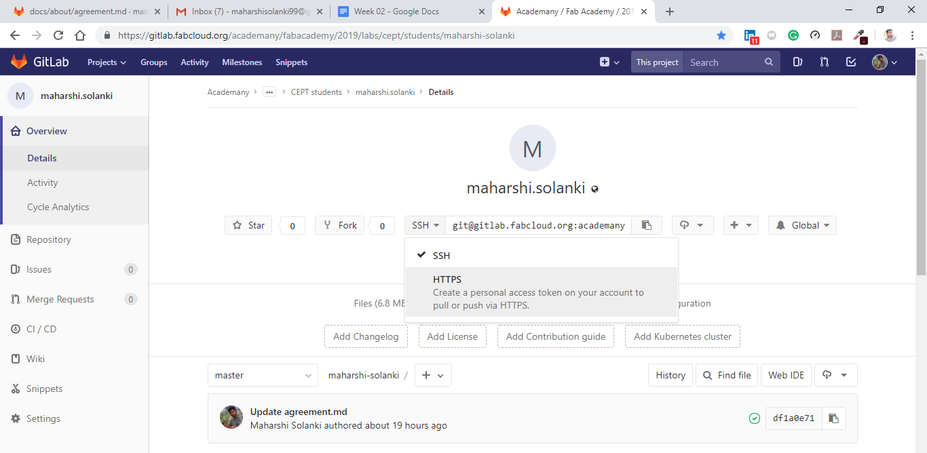The image size is (927, 453).
Task: Open the user avatar menu in navbar
Action: pyautogui.click(x=885, y=62)
